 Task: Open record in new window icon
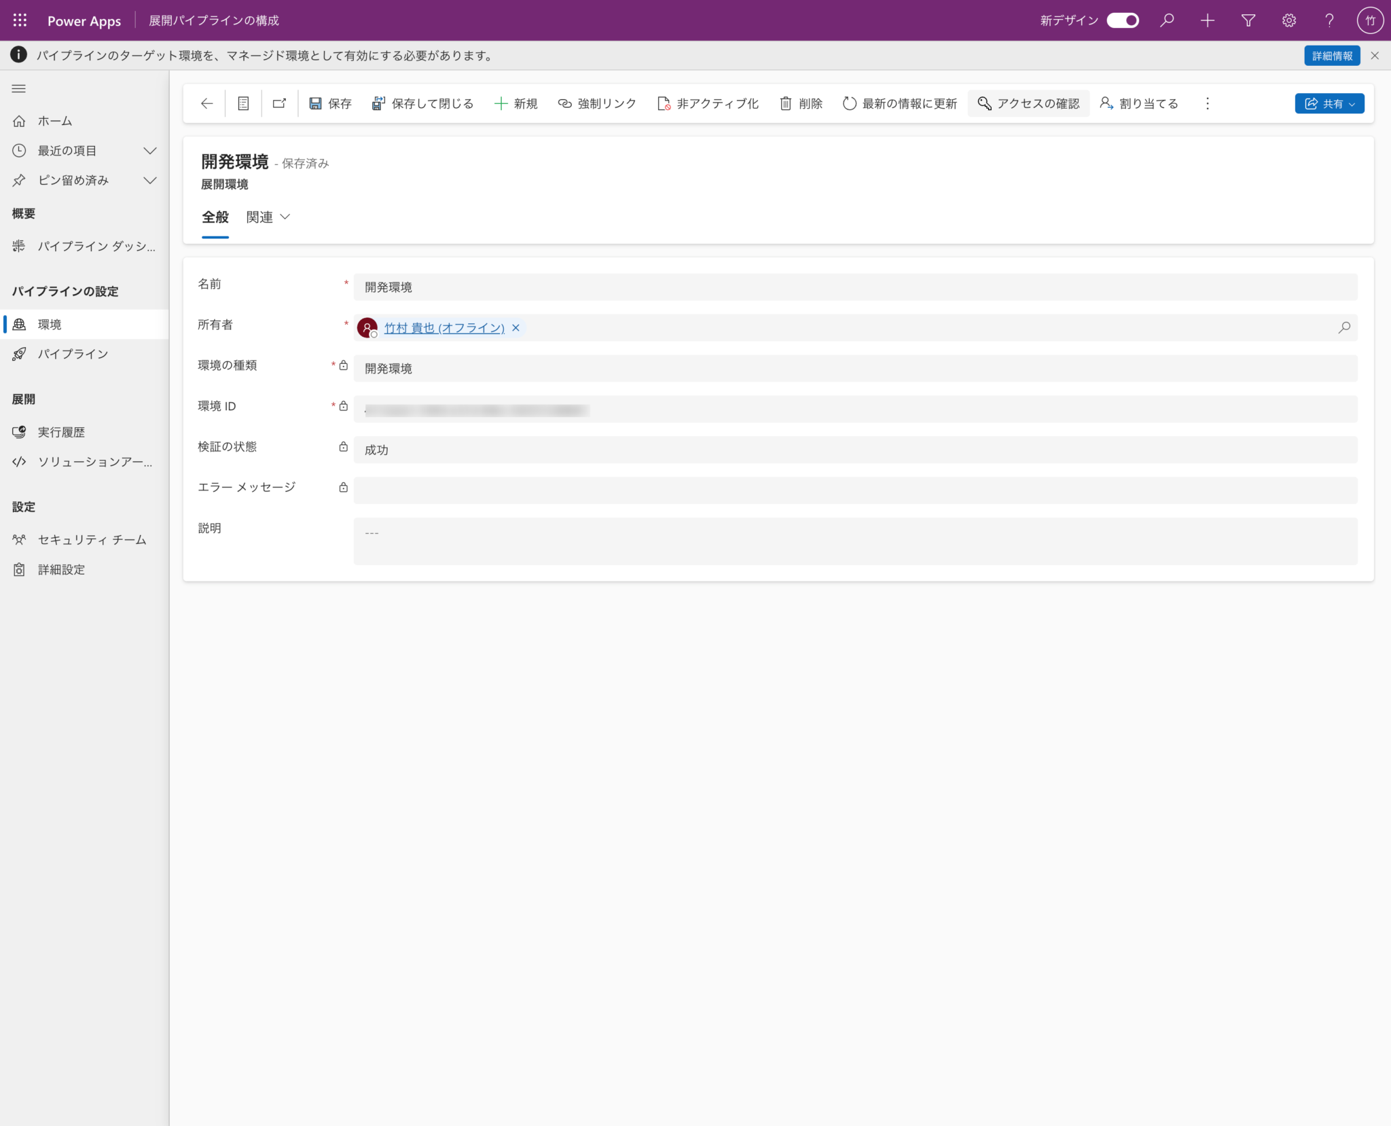pyautogui.click(x=279, y=103)
